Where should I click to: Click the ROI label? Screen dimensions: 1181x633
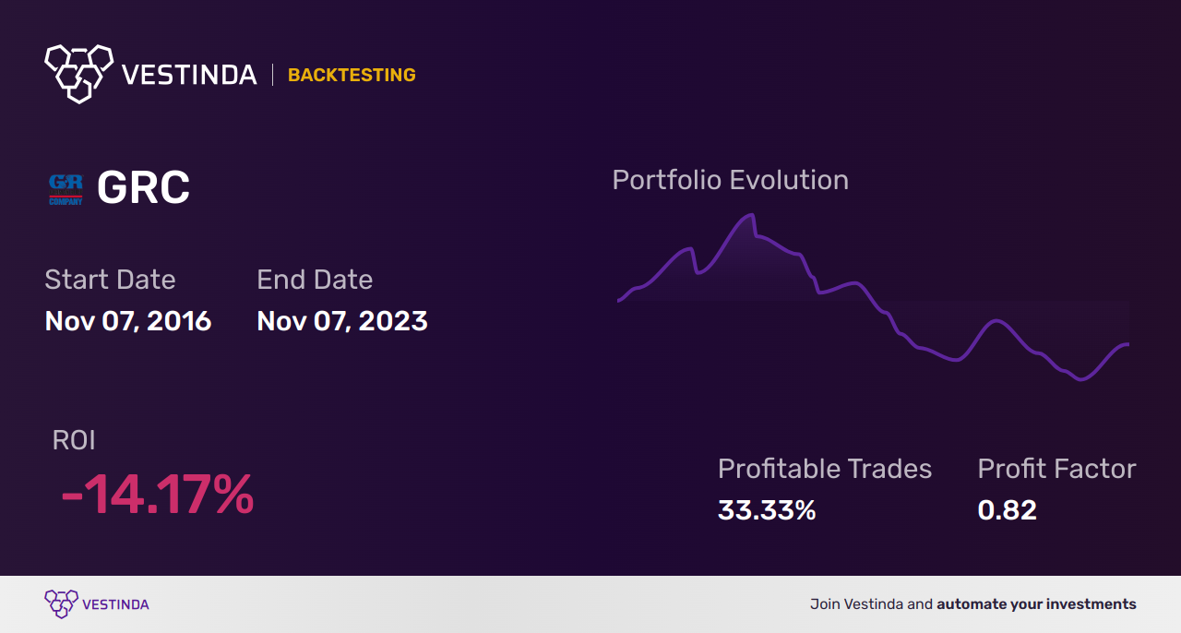pos(74,440)
